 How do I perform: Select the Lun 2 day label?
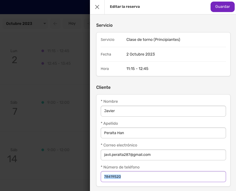[14, 56]
